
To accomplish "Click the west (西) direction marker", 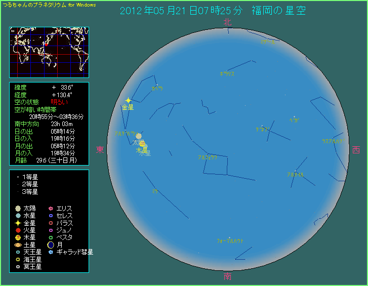I will (x=356, y=150).
